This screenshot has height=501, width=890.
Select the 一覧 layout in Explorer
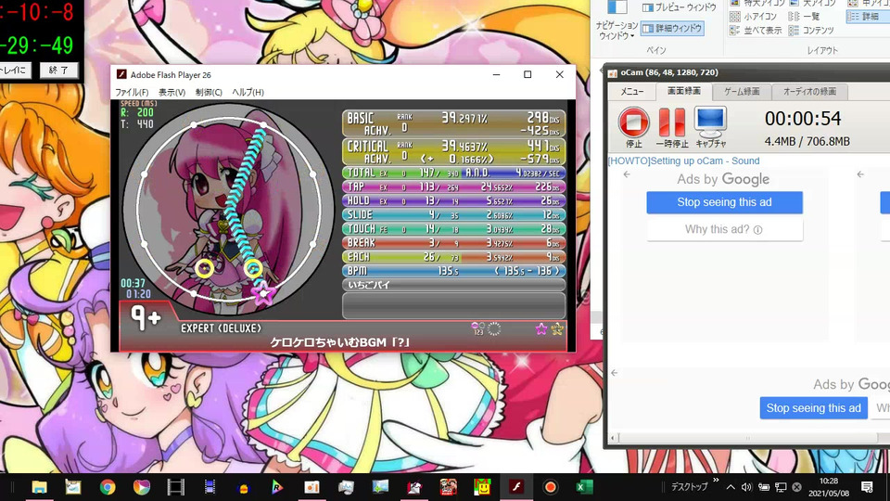(805, 17)
